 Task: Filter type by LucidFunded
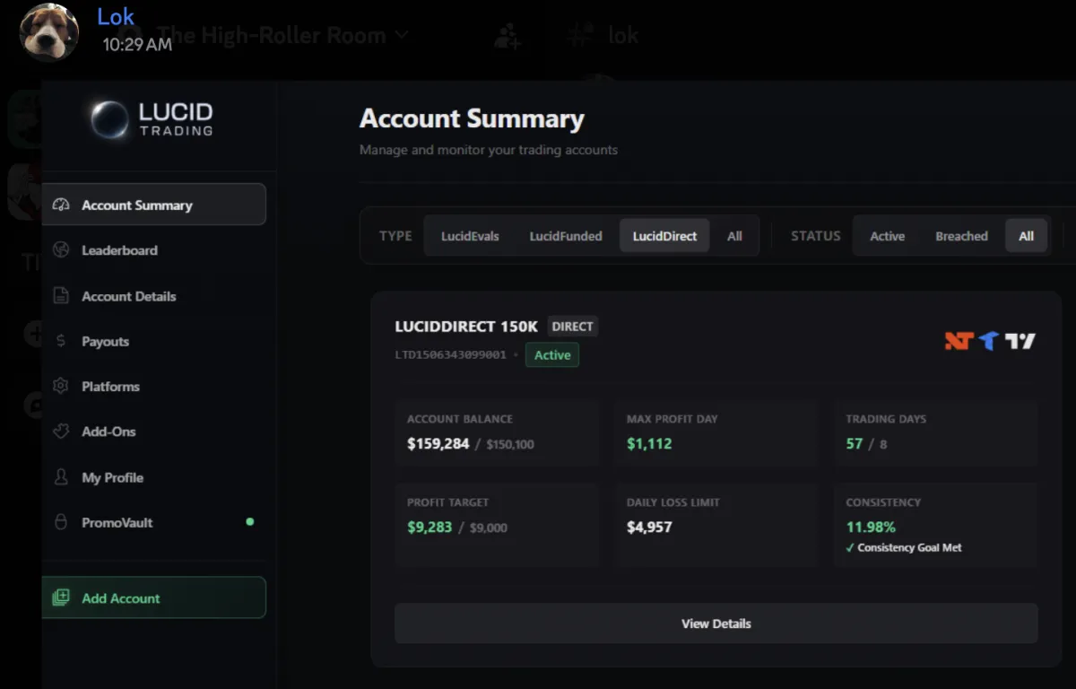click(566, 236)
